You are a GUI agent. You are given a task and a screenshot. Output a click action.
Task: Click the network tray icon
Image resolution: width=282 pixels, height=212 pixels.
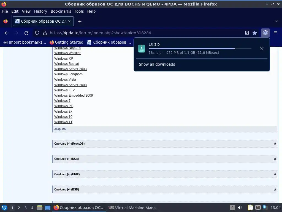pos(258,208)
